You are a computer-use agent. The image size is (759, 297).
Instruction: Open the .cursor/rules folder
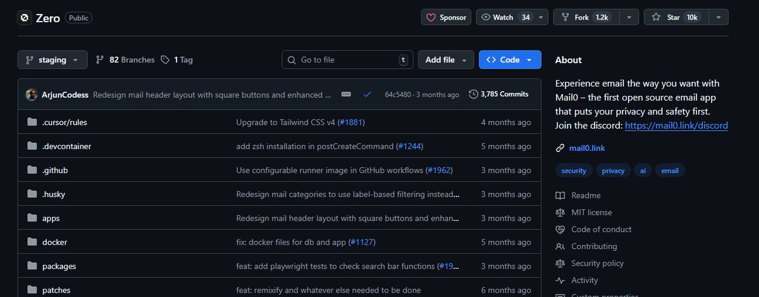pyautogui.click(x=65, y=122)
